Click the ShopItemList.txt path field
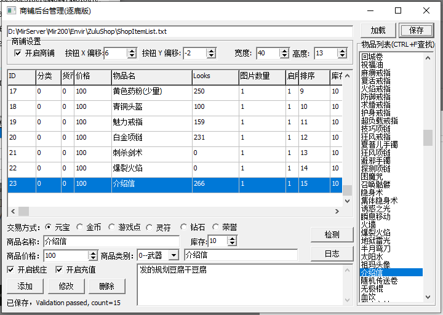The image size is (443, 315). click(x=180, y=31)
